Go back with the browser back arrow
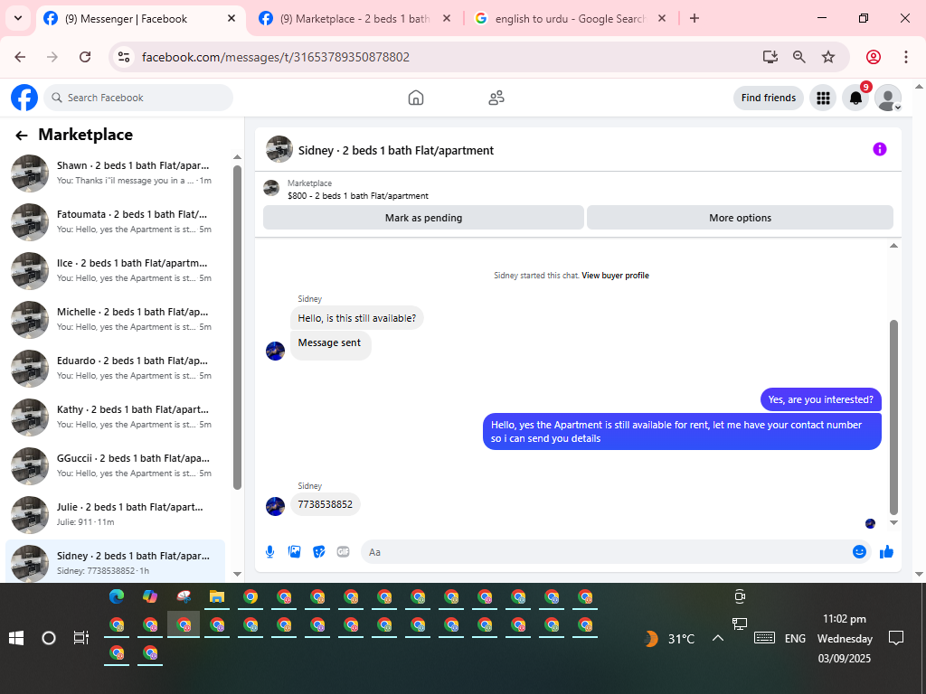This screenshot has height=694, width=926. [20, 57]
